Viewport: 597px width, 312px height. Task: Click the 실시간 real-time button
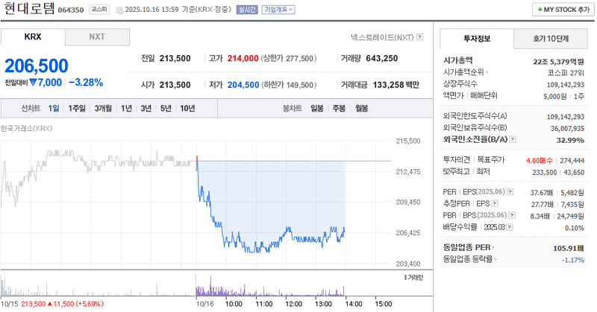(246, 10)
